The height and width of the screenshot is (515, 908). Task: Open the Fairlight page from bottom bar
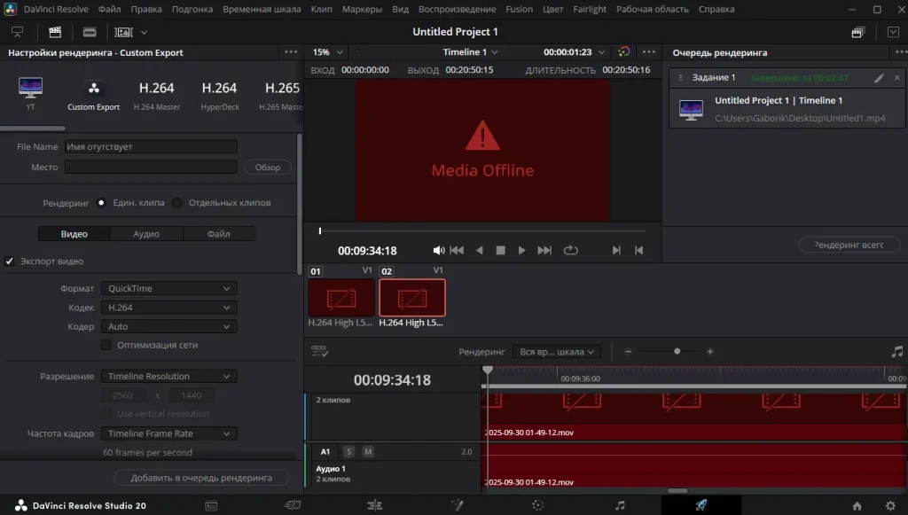pos(620,505)
